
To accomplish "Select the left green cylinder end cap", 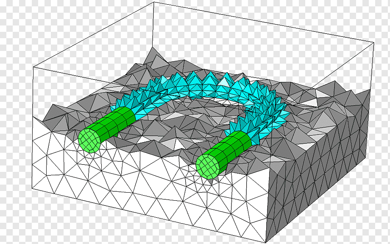I will (90, 140).
